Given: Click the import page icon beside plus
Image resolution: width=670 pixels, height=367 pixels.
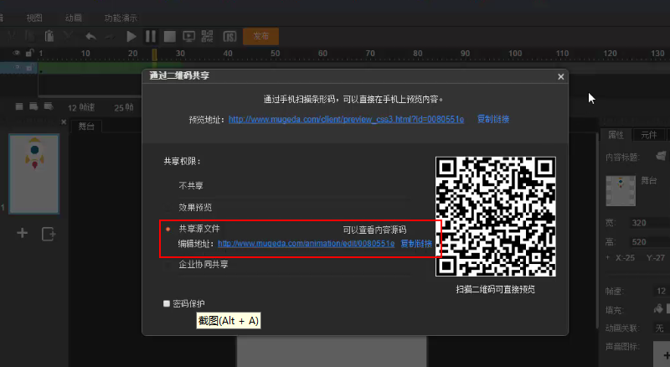Looking at the screenshot, I should pyautogui.click(x=49, y=234).
